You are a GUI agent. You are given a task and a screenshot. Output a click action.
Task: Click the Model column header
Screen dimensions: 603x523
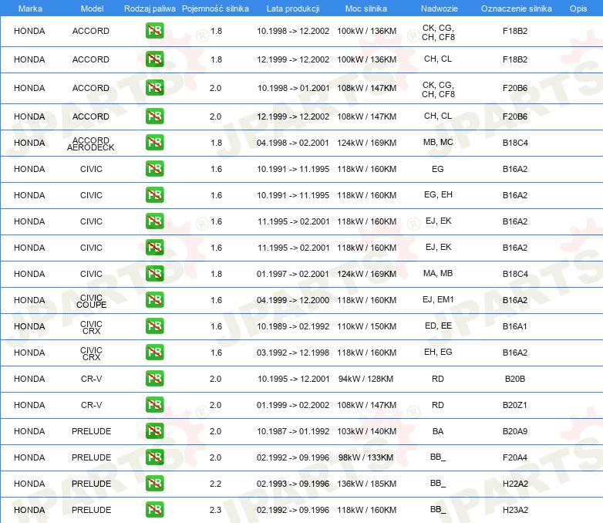tap(92, 8)
